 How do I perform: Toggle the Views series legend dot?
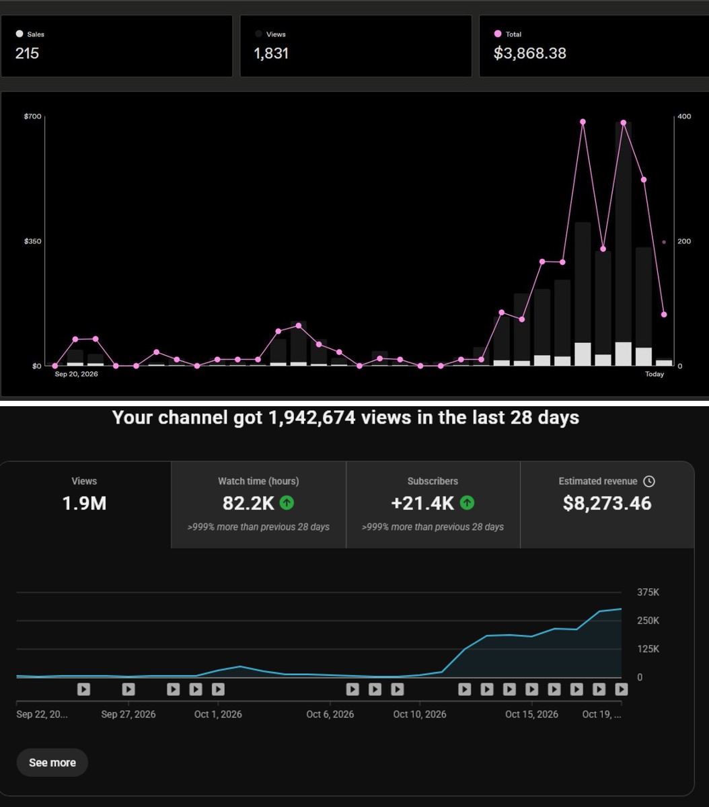(x=259, y=34)
